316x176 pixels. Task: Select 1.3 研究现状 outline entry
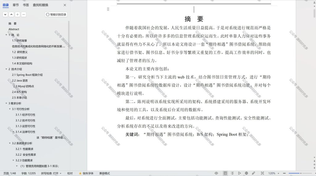click(19, 58)
